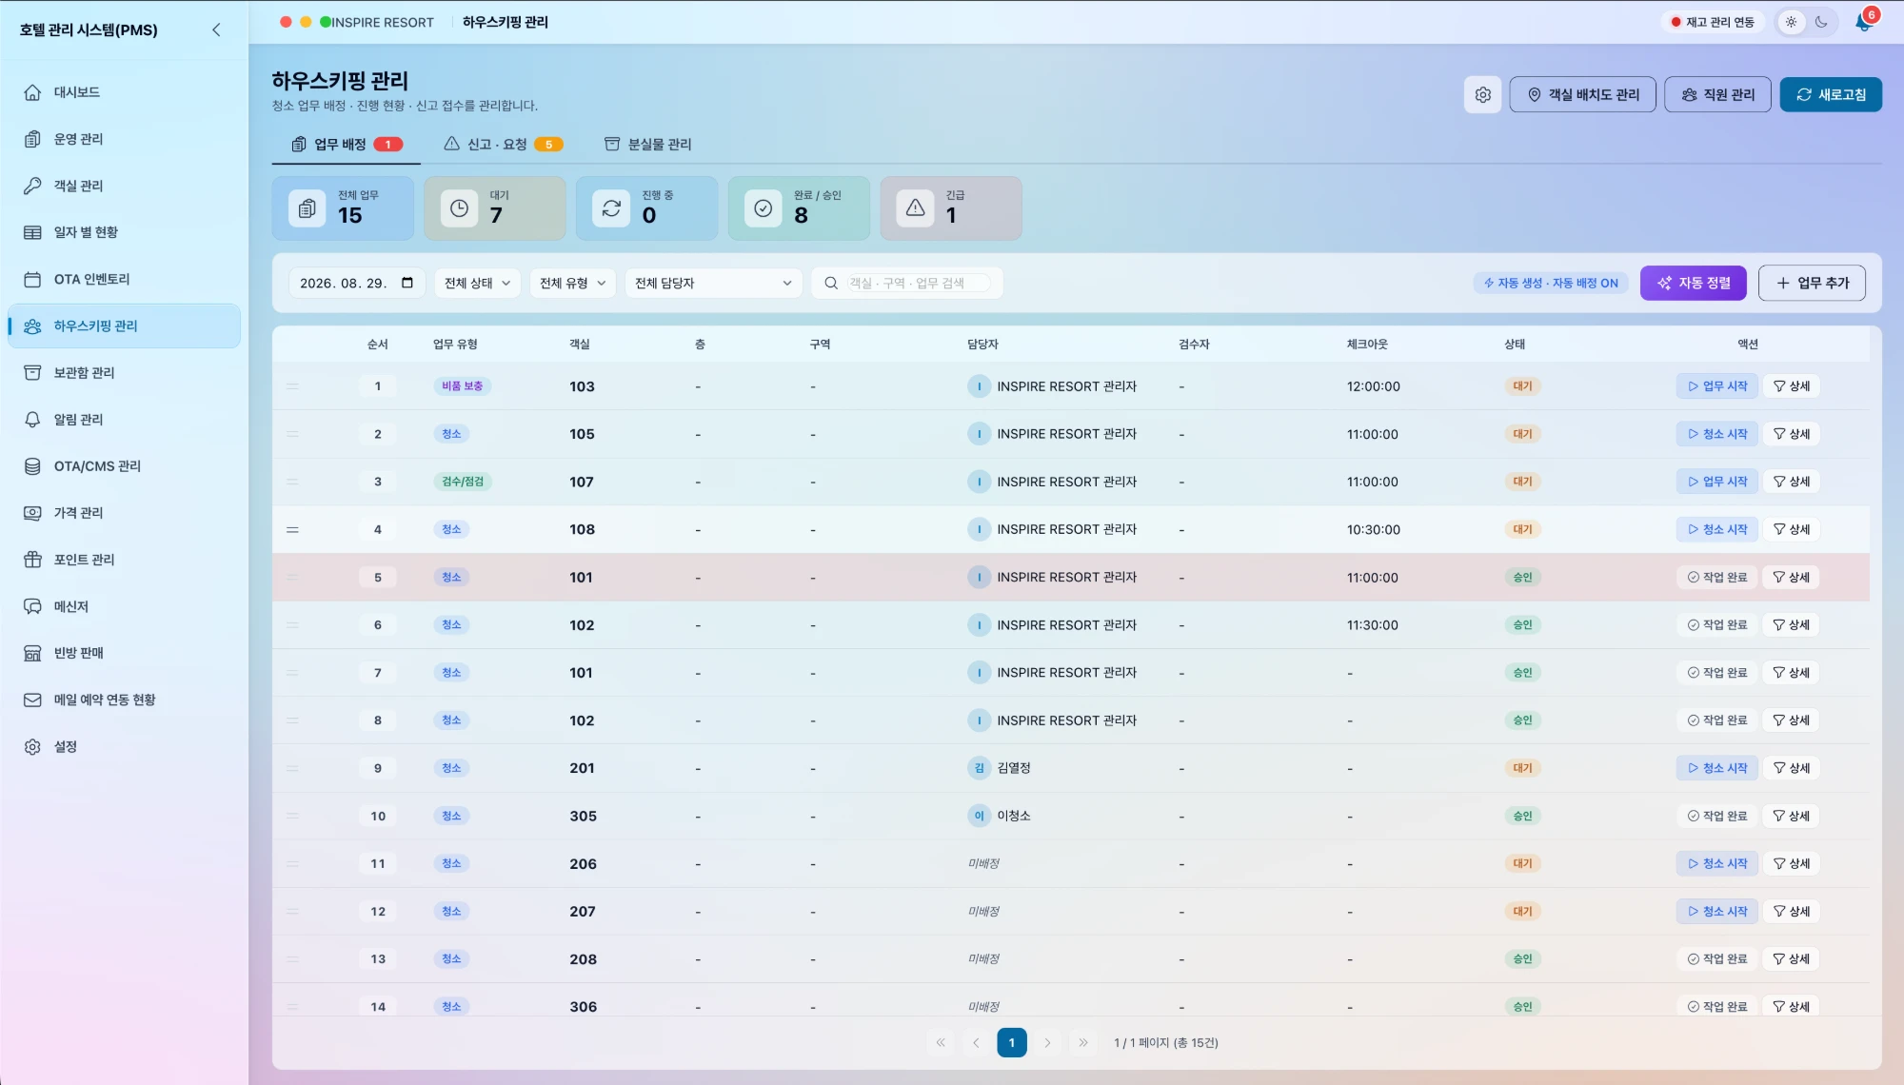Collapse the sidebar with the chevron arrow
Image resolution: width=1904 pixels, height=1085 pixels.
point(216,30)
